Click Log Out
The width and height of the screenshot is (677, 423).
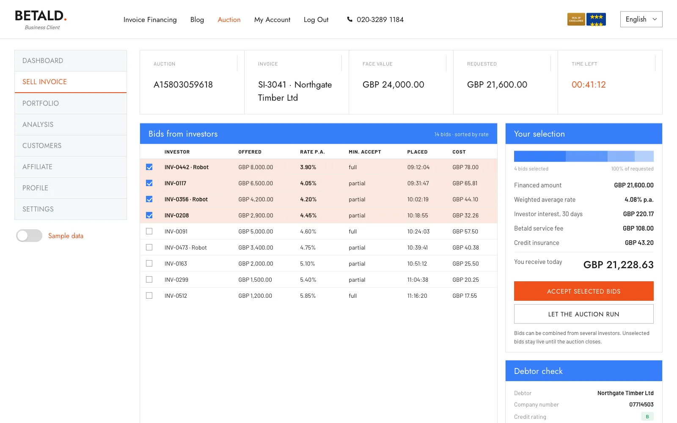pyautogui.click(x=316, y=19)
